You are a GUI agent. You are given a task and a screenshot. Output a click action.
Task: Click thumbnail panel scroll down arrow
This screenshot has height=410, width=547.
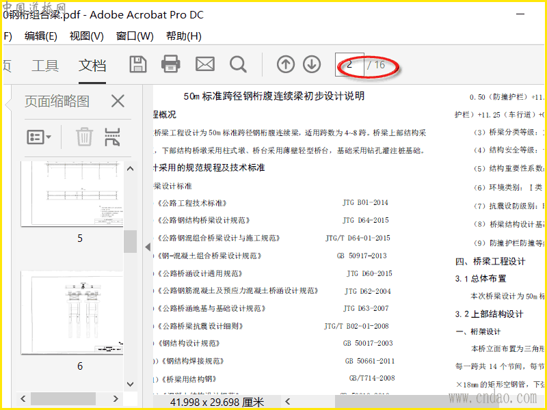point(130,384)
